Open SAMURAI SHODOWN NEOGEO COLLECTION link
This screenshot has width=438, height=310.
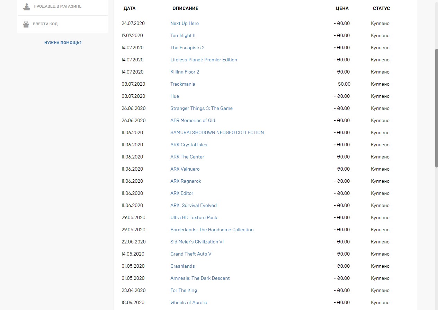217,132
